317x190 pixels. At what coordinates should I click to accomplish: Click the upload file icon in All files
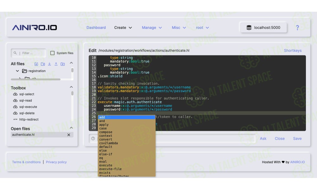point(56,64)
